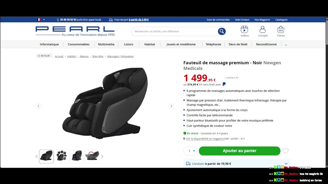The image size is (328, 184).
Task: Show next product image arrow
Action: click(171, 106)
